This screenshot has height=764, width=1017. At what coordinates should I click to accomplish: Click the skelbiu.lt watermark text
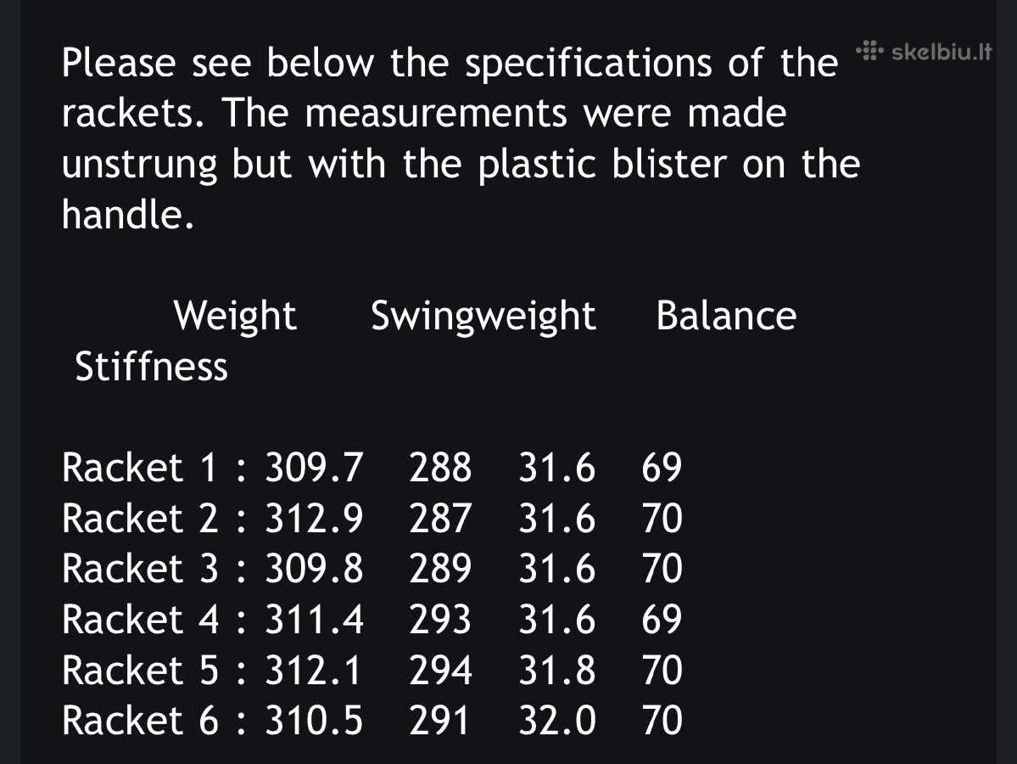coord(942,51)
